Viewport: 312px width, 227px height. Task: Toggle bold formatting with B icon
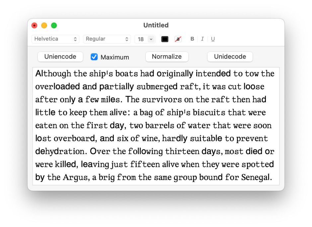point(192,39)
